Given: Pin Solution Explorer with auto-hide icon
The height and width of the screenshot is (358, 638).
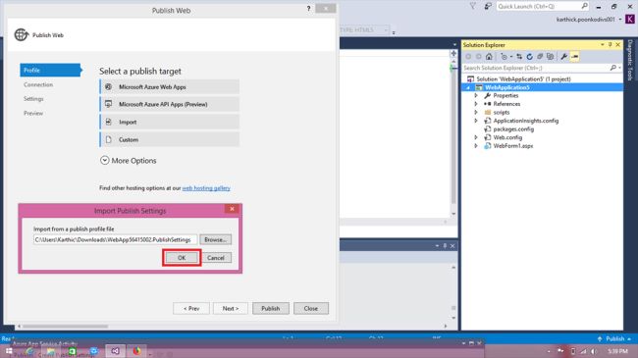Looking at the screenshot, I should coord(610,45).
